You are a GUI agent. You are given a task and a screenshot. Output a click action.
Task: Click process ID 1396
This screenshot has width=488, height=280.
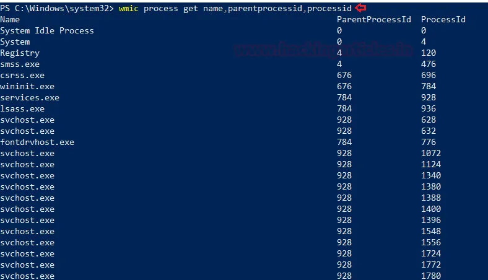pyautogui.click(x=431, y=220)
